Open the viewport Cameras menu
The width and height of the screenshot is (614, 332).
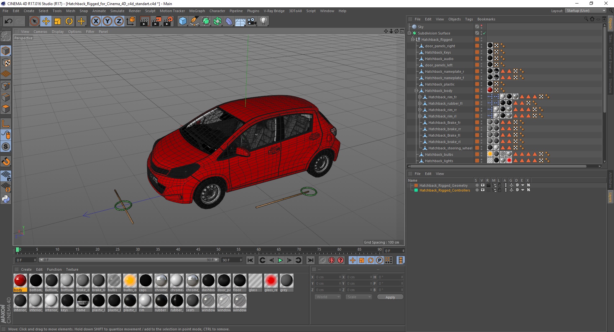(40, 32)
